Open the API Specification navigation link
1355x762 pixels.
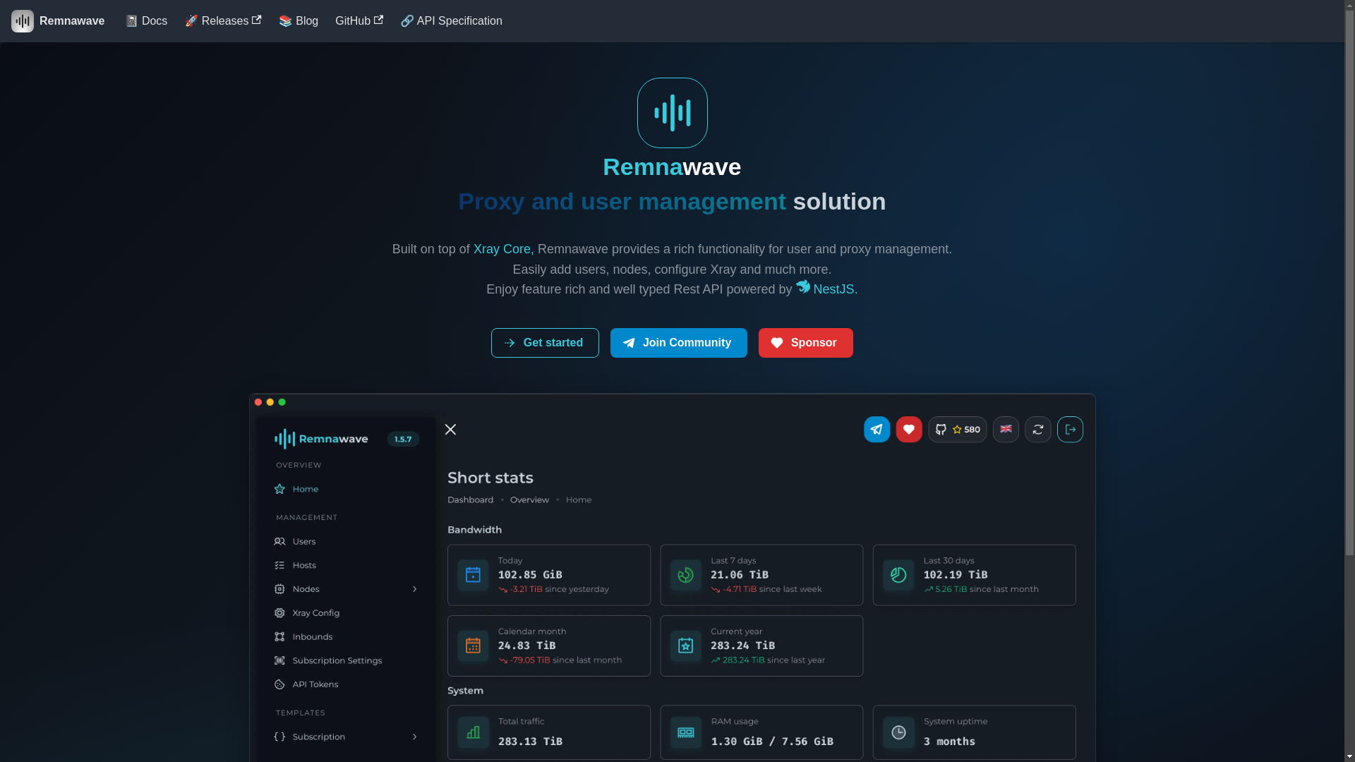coord(452,21)
